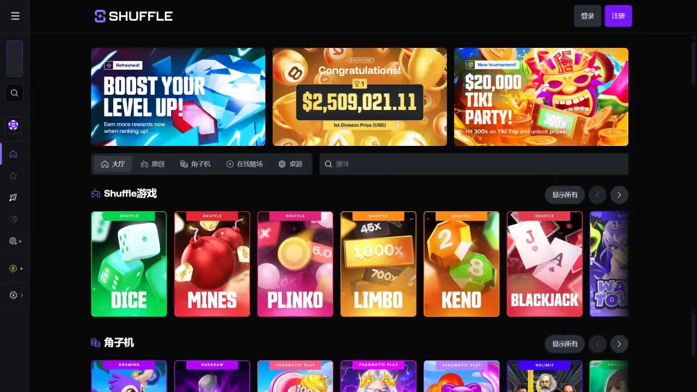Click the gold coin icon in the sidebar
This screenshot has height=392, width=697.
[x=14, y=268]
